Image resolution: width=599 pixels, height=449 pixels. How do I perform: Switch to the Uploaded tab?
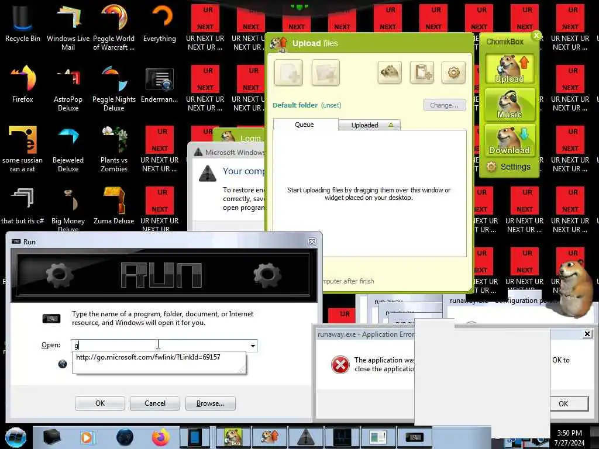click(x=370, y=125)
